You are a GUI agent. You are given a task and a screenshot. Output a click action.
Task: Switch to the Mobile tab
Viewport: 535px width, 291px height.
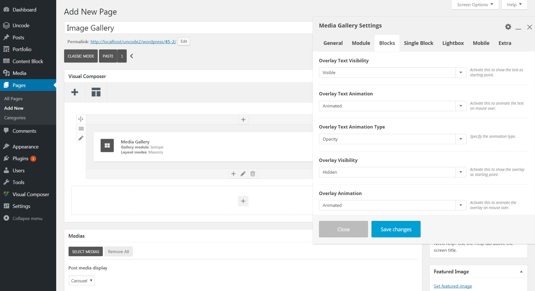(481, 43)
